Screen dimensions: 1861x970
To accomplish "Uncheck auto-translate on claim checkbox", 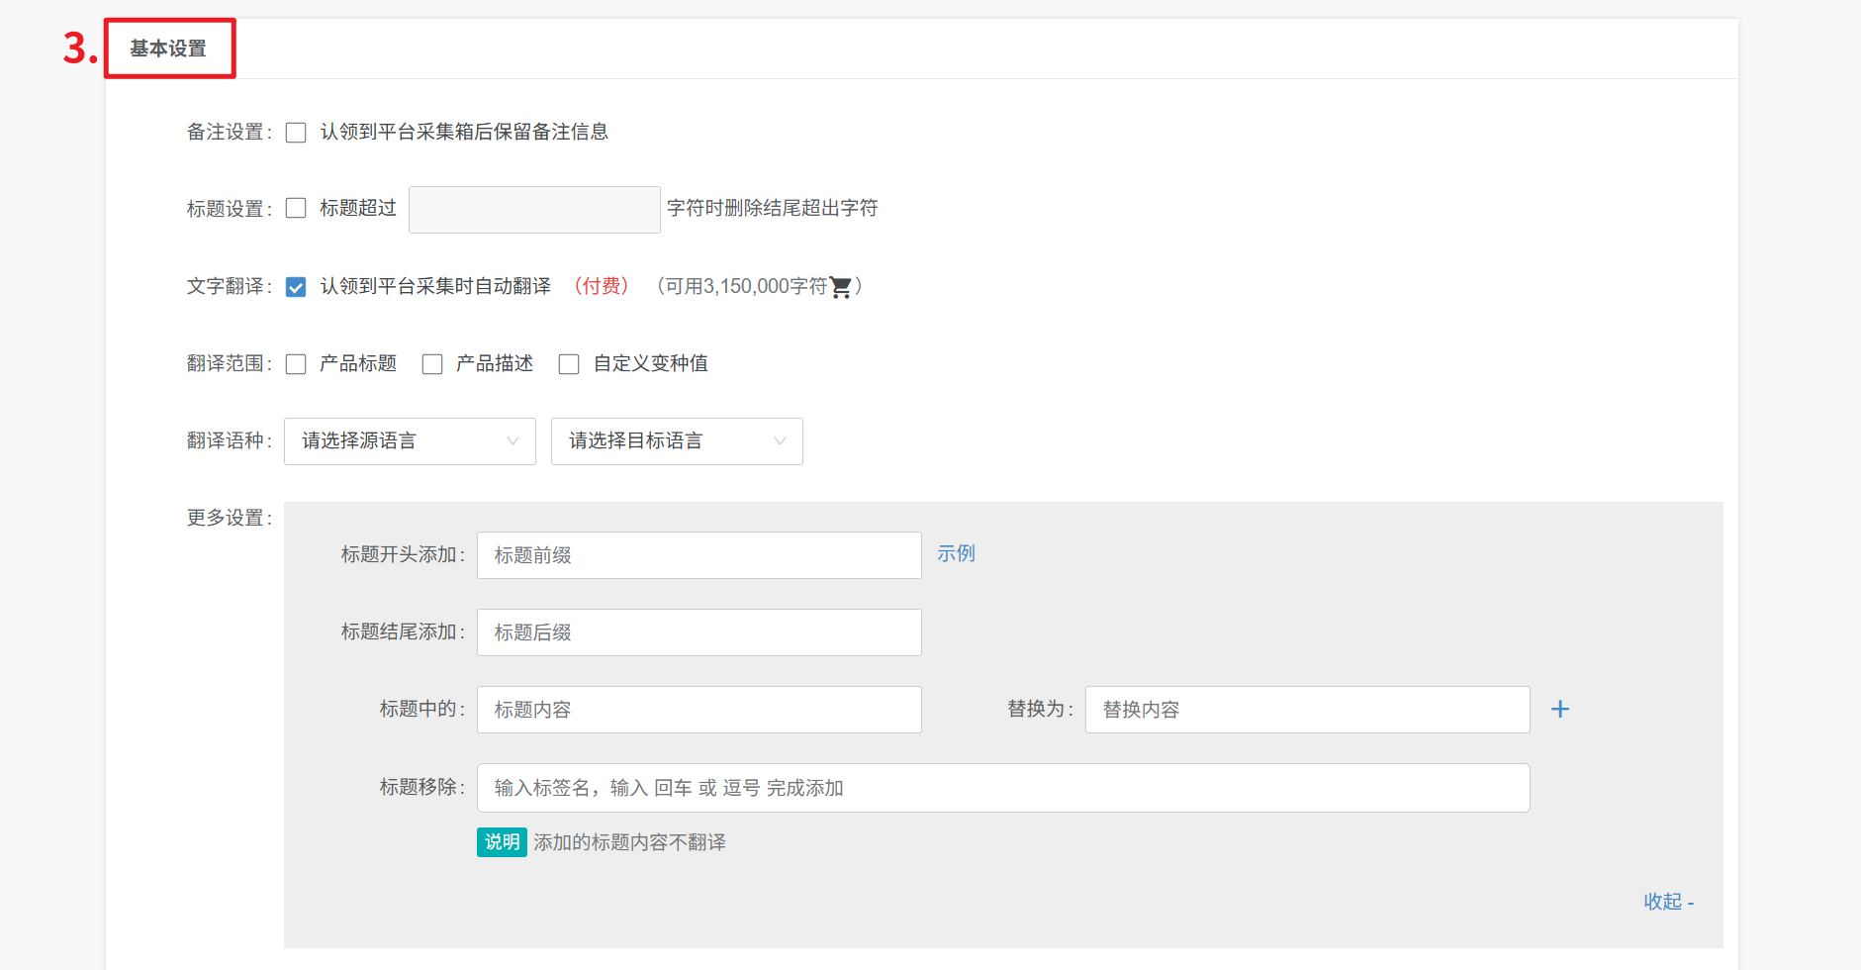I will pyautogui.click(x=296, y=287).
